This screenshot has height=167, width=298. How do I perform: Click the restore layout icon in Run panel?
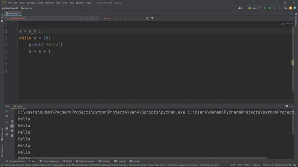[7, 128]
